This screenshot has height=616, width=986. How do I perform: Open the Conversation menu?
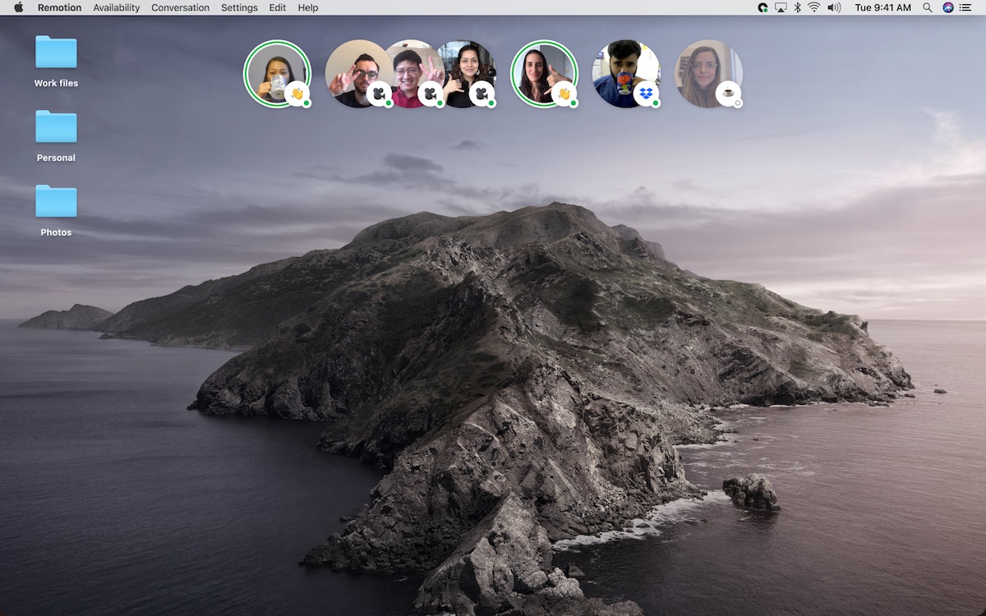point(180,7)
